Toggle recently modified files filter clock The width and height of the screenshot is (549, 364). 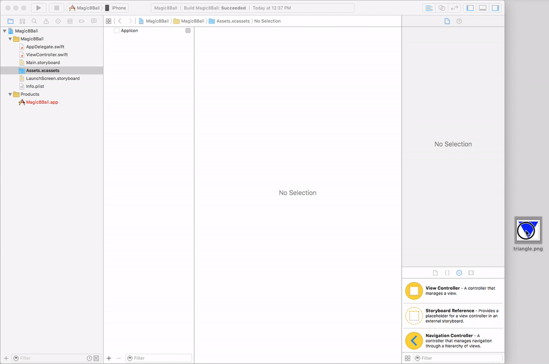coord(89,358)
